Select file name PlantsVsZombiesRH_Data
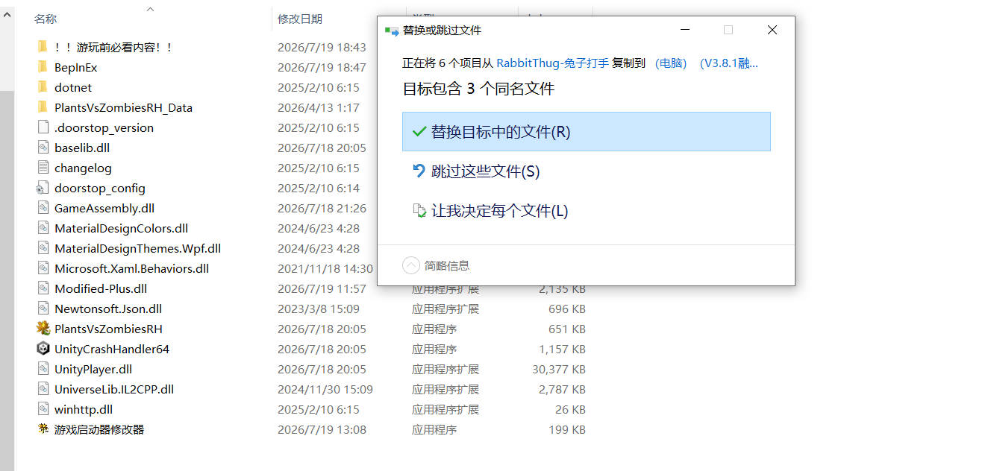 coord(123,107)
